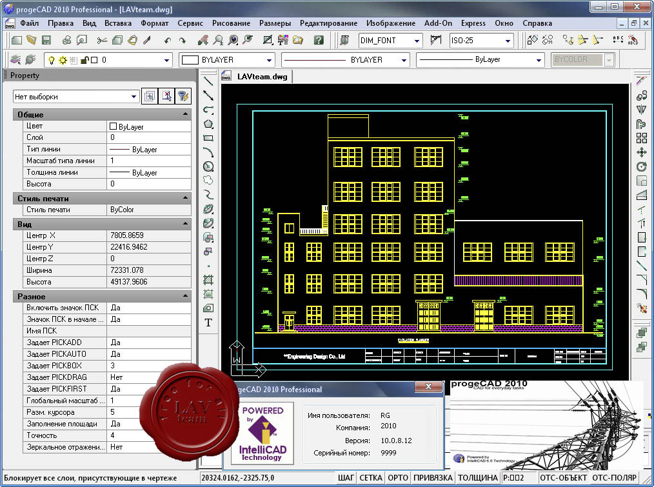This screenshot has width=654, height=487.
Task: Toggle ТОЛЩИНА lineweight display in status bar
Action: pos(477,477)
